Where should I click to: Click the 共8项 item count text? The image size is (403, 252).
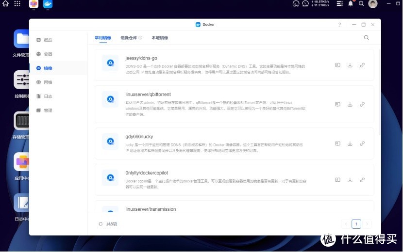[112, 224]
